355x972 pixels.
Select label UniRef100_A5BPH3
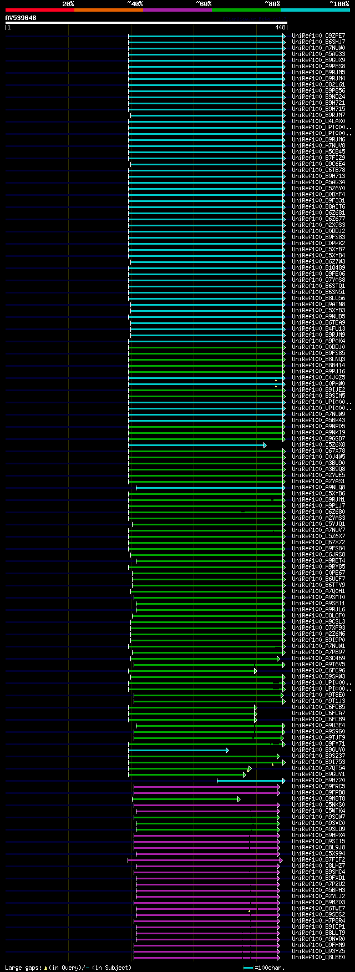point(318,890)
